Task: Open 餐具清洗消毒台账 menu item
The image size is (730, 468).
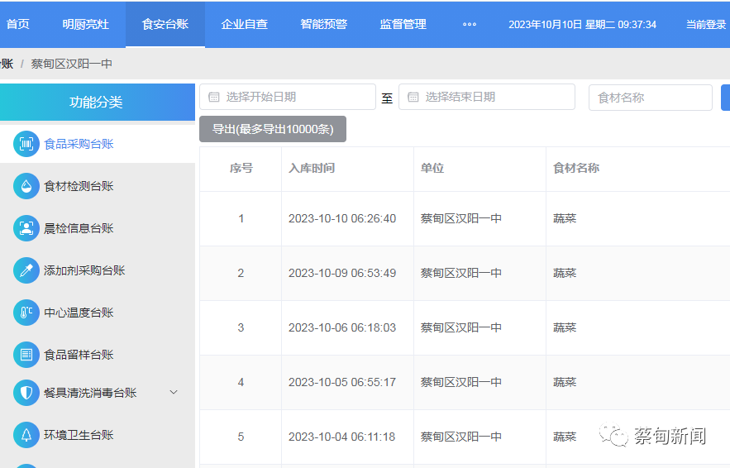Action: tap(98, 393)
